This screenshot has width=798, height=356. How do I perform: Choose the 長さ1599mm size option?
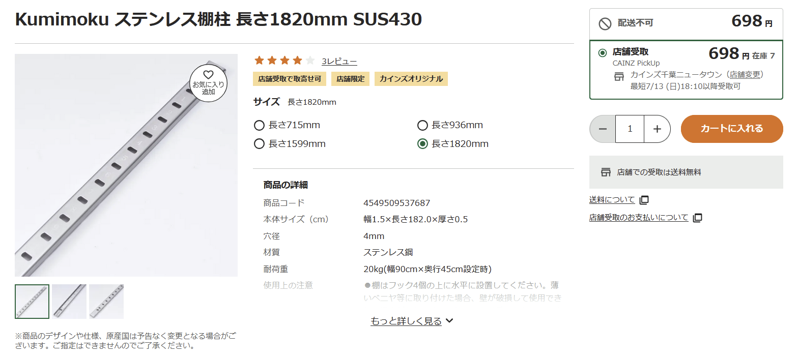pyautogui.click(x=259, y=144)
